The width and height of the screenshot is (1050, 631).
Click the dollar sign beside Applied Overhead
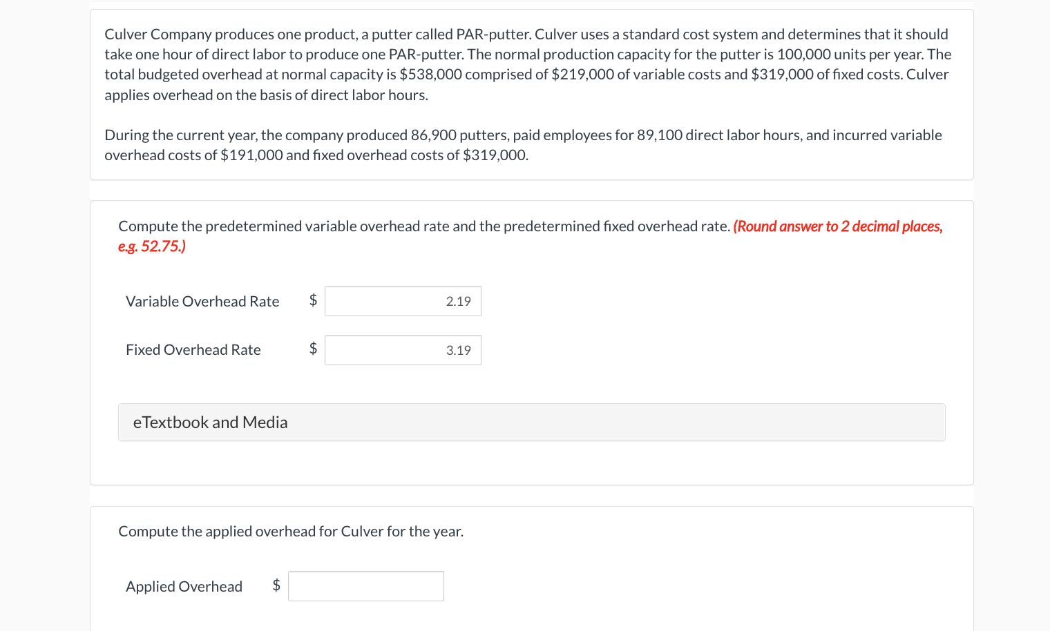(x=276, y=585)
